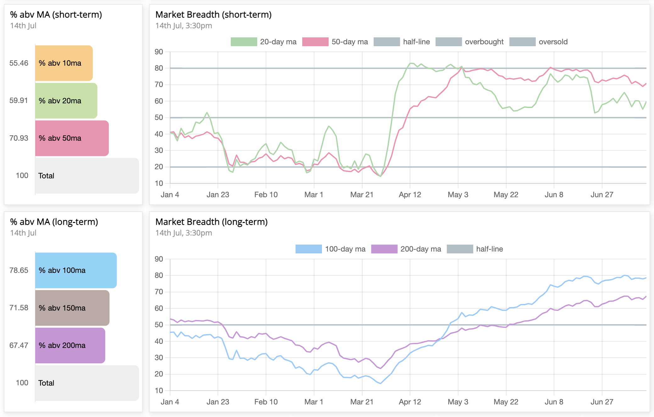This screenshot has height=417, width=654.
Task: Click May 3 label on long-term chart
Action: coord(458,402)
